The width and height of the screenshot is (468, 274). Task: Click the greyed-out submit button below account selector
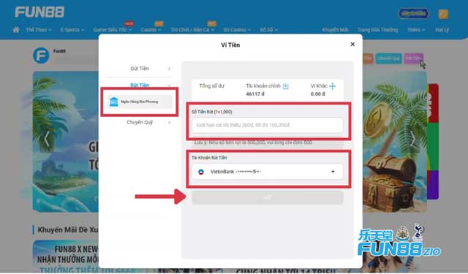(x=268, y=197)
